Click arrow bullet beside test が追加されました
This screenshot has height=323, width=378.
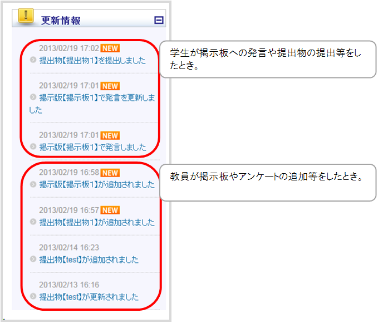click(x=33, y=259)
